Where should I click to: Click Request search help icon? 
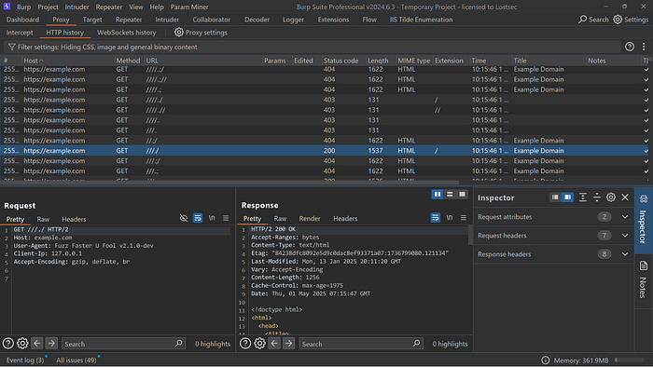coord(7,344)
